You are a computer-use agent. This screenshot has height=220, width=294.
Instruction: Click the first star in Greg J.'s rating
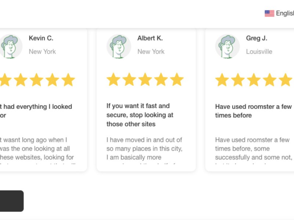[222, 80]
